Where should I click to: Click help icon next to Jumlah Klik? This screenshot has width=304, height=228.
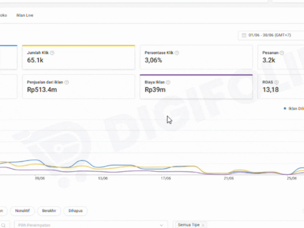52,53
